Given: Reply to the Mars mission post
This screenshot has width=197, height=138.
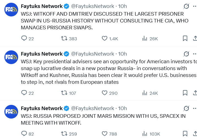Looking at the screenshot, I should [x=24, y=134].
